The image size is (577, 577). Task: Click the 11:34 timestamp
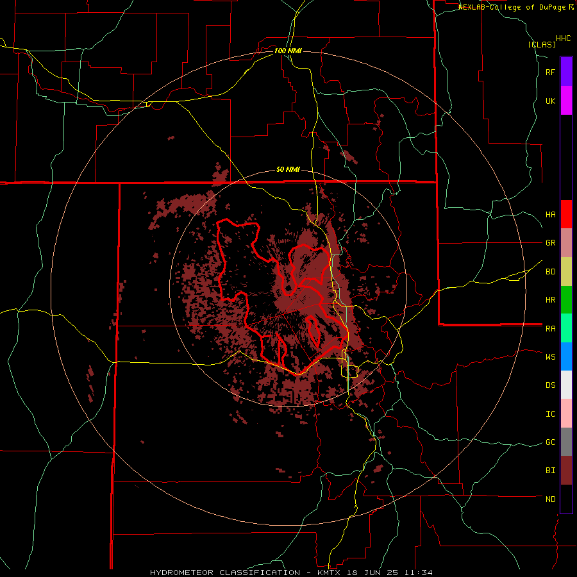click(419, 573)
